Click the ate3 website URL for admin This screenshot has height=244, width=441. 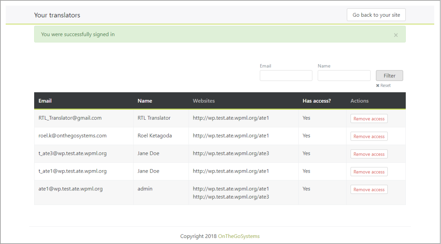[231, 197]
